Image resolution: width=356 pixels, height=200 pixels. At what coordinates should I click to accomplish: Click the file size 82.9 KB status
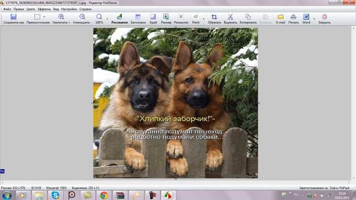coord(36,188)
